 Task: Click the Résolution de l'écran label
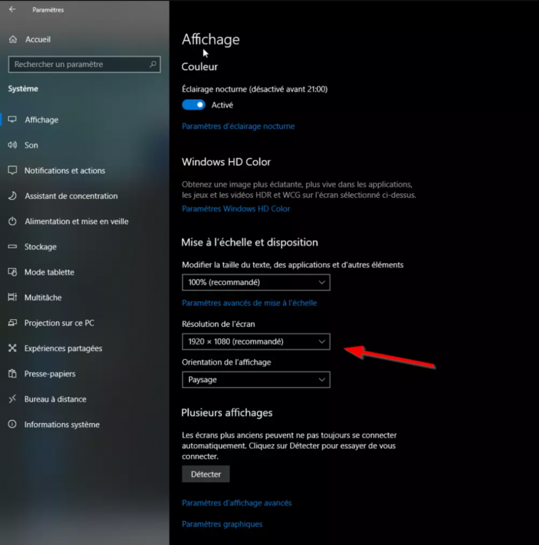(x=218, y=324)
